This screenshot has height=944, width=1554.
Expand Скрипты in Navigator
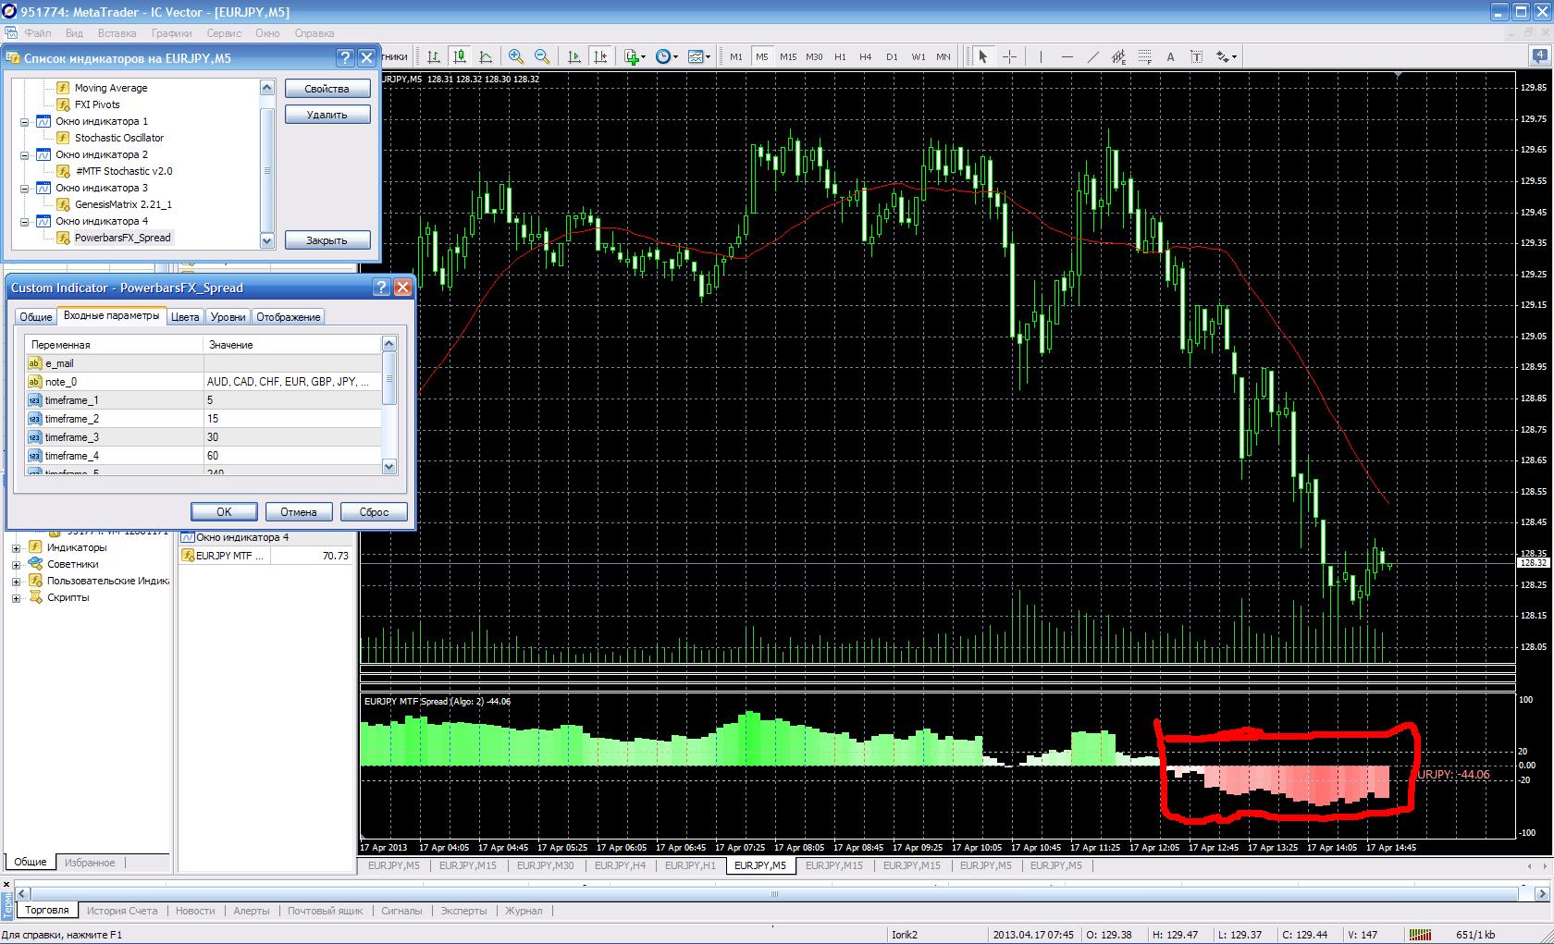[x=16, y=597]
